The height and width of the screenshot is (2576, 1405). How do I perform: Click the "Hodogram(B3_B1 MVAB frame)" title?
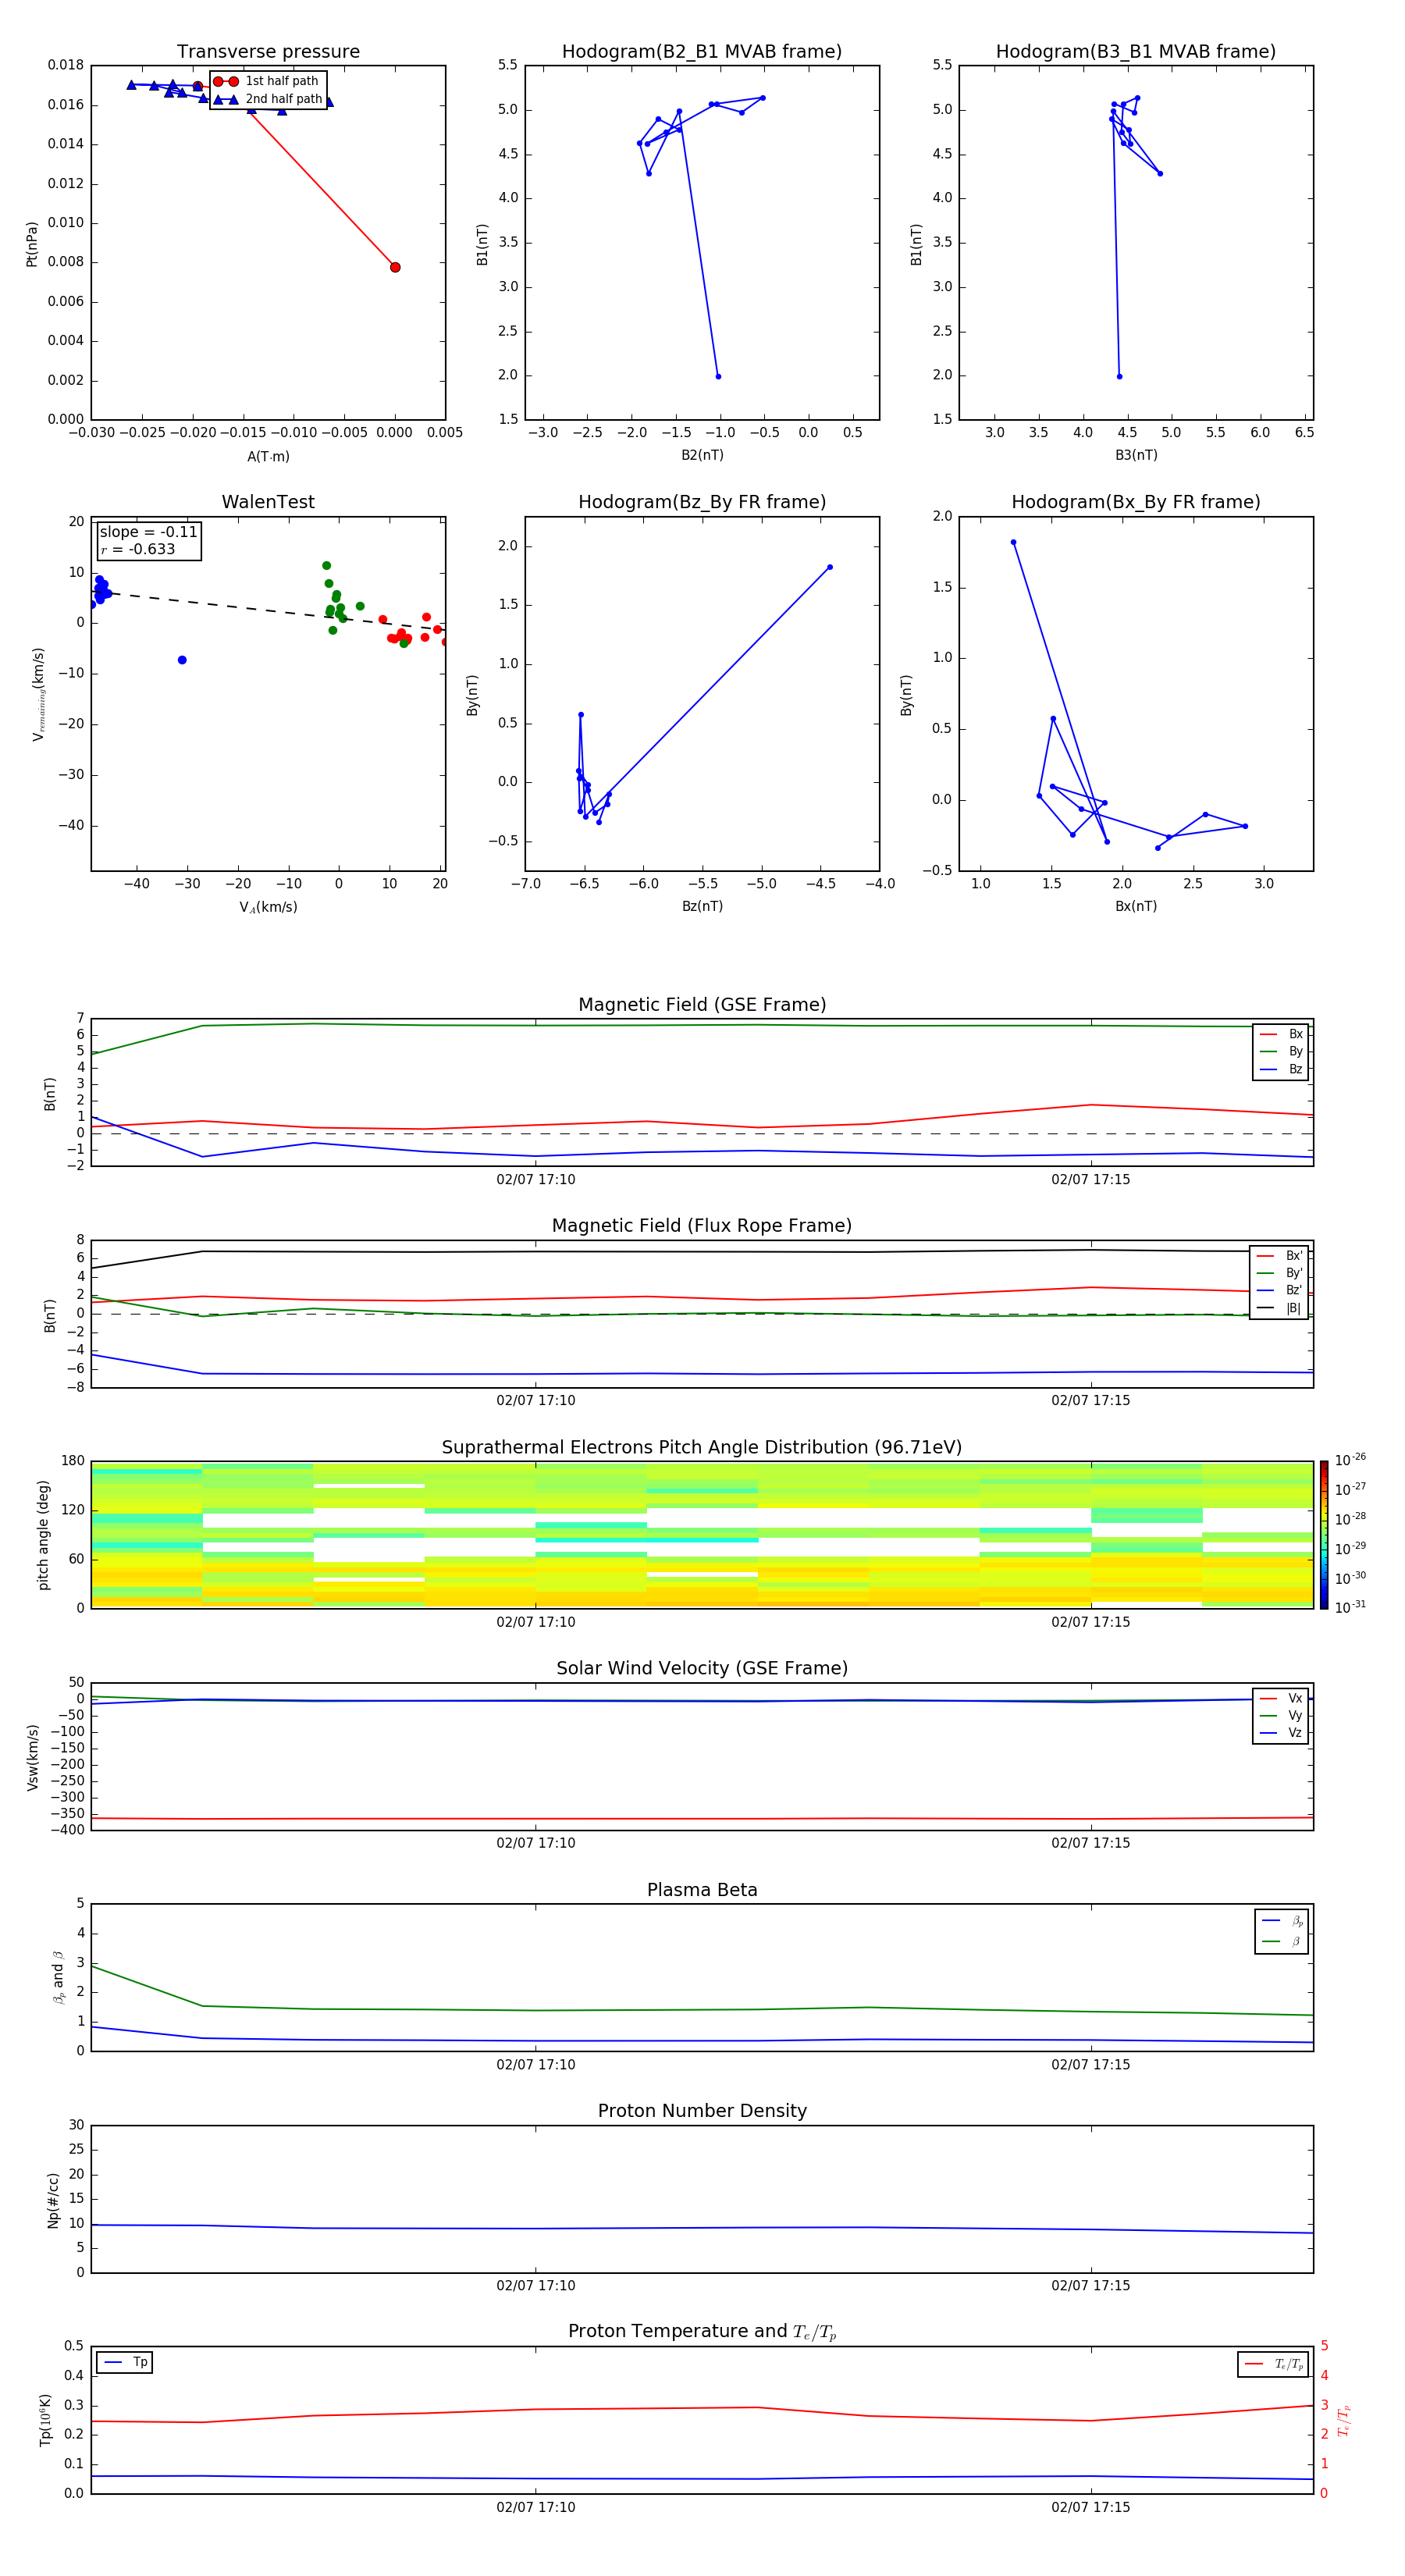click(1136, 52)
